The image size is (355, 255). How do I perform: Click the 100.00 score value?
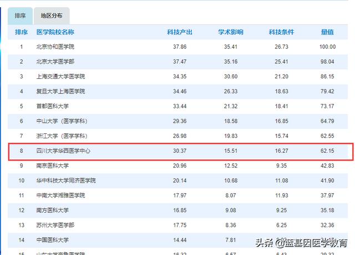[327, 47]
